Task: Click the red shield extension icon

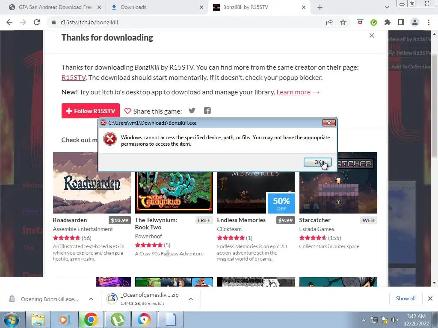Action: pos(360,22)
